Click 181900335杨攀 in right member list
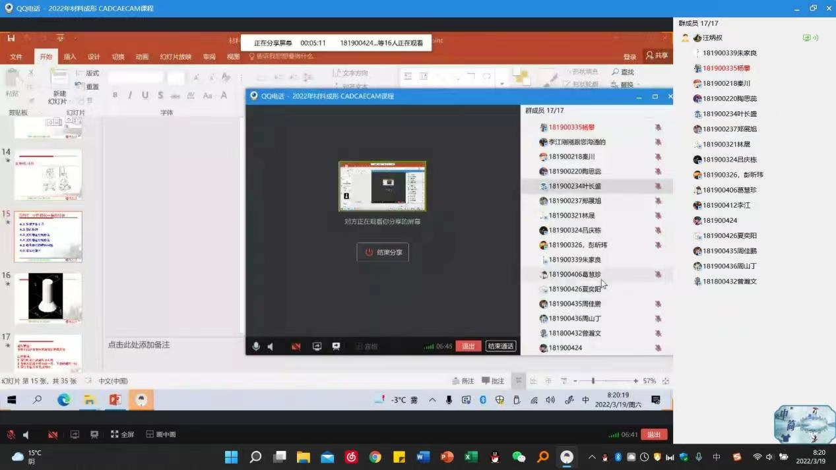Image resolution: width=836 pixels, height=470 pixels. (x=726, y=68)
